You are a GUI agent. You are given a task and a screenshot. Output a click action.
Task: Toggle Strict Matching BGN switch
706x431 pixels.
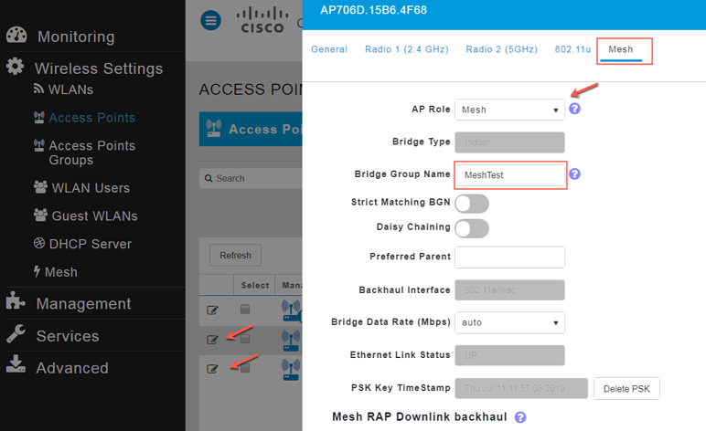tap(471, 203)
